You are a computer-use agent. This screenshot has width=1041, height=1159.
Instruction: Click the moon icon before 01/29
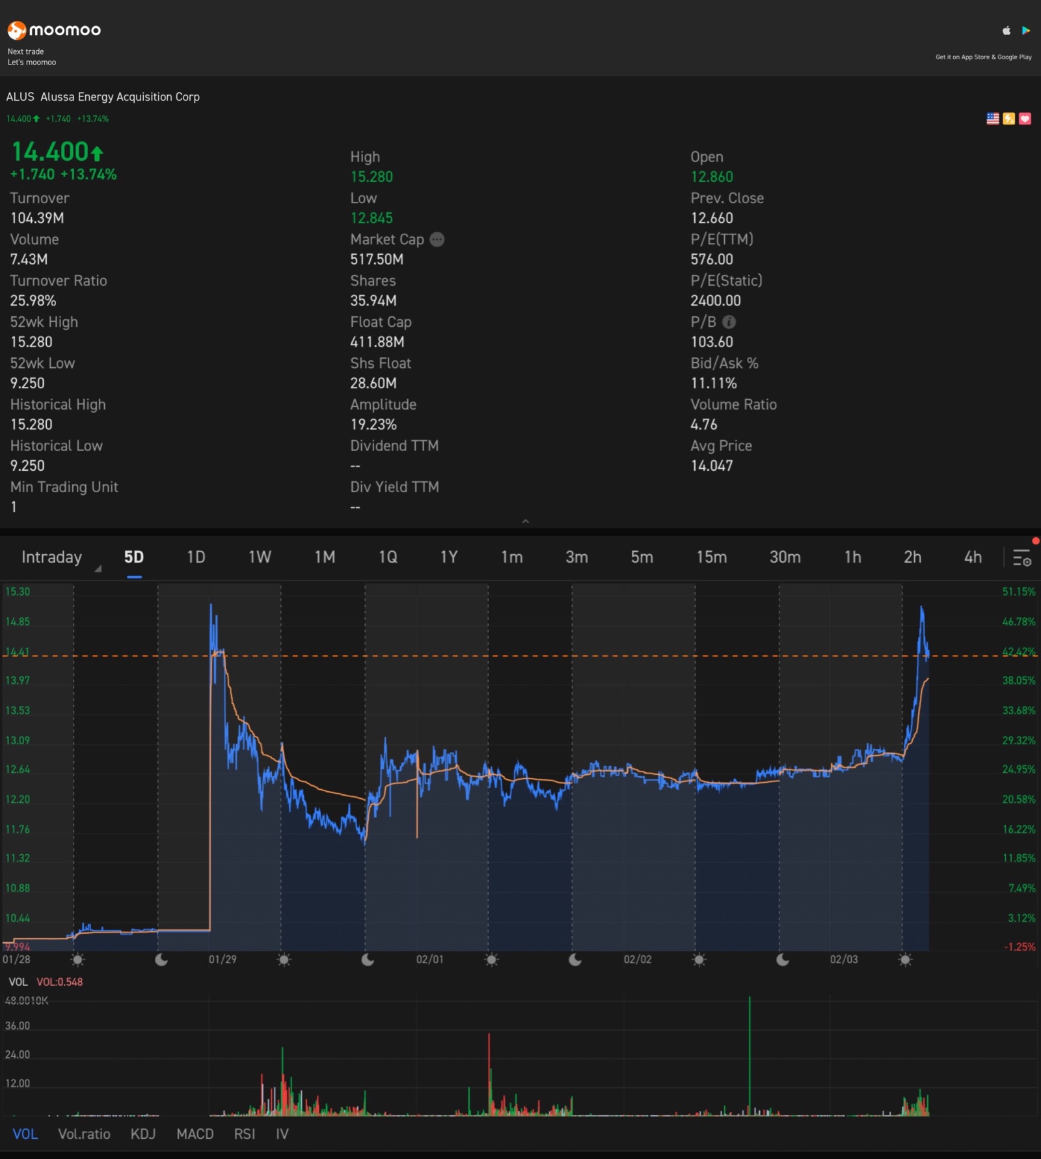[x=161, y=960]
